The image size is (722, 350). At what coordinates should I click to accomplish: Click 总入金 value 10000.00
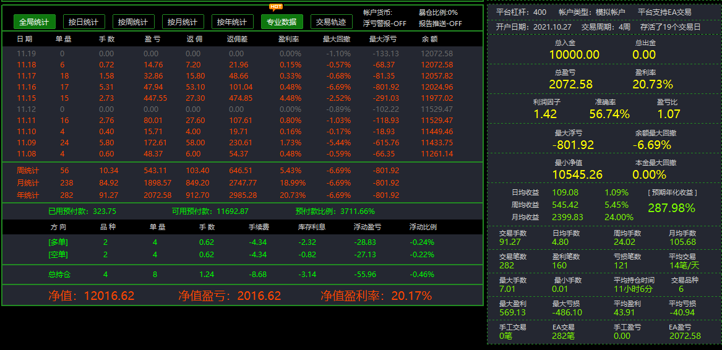click(x=574, y=55)
